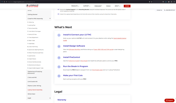Open the Torch Height Control Guide link

coord(119,38)
